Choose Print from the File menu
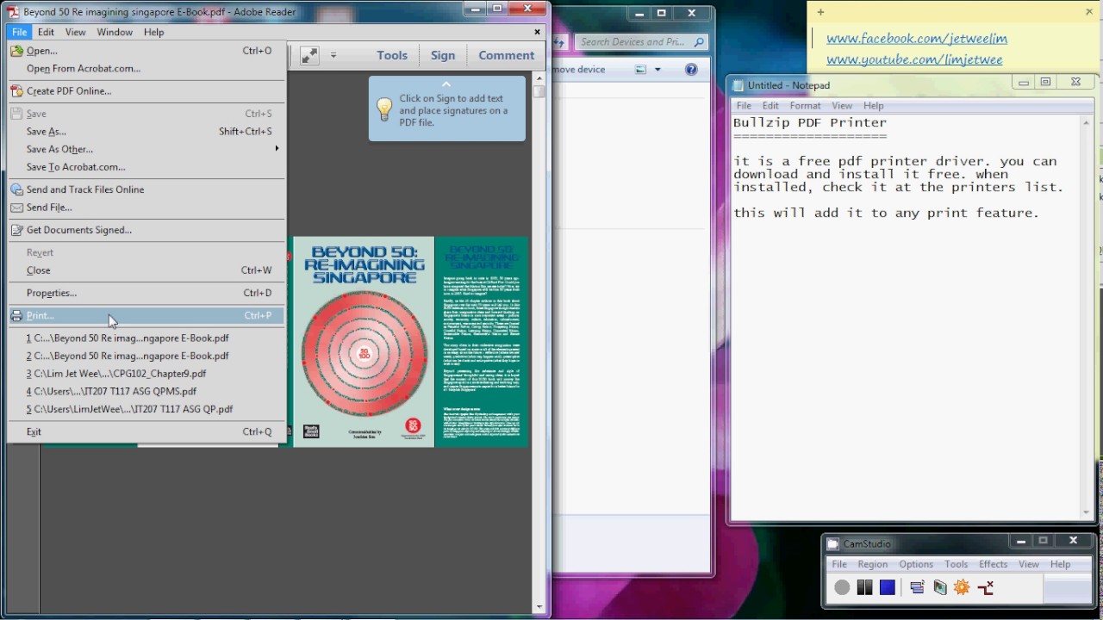This screenshot has width=1103, height=620. pyautogui.click(x=146, y=316)
